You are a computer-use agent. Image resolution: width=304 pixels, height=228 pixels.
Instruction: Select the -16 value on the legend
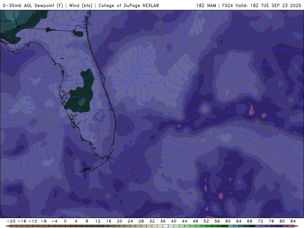pos(22,221)
